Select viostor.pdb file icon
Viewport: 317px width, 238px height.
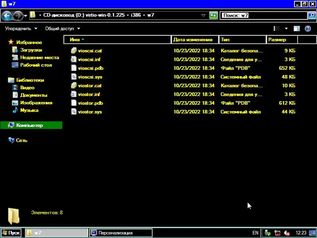point(74,103)
